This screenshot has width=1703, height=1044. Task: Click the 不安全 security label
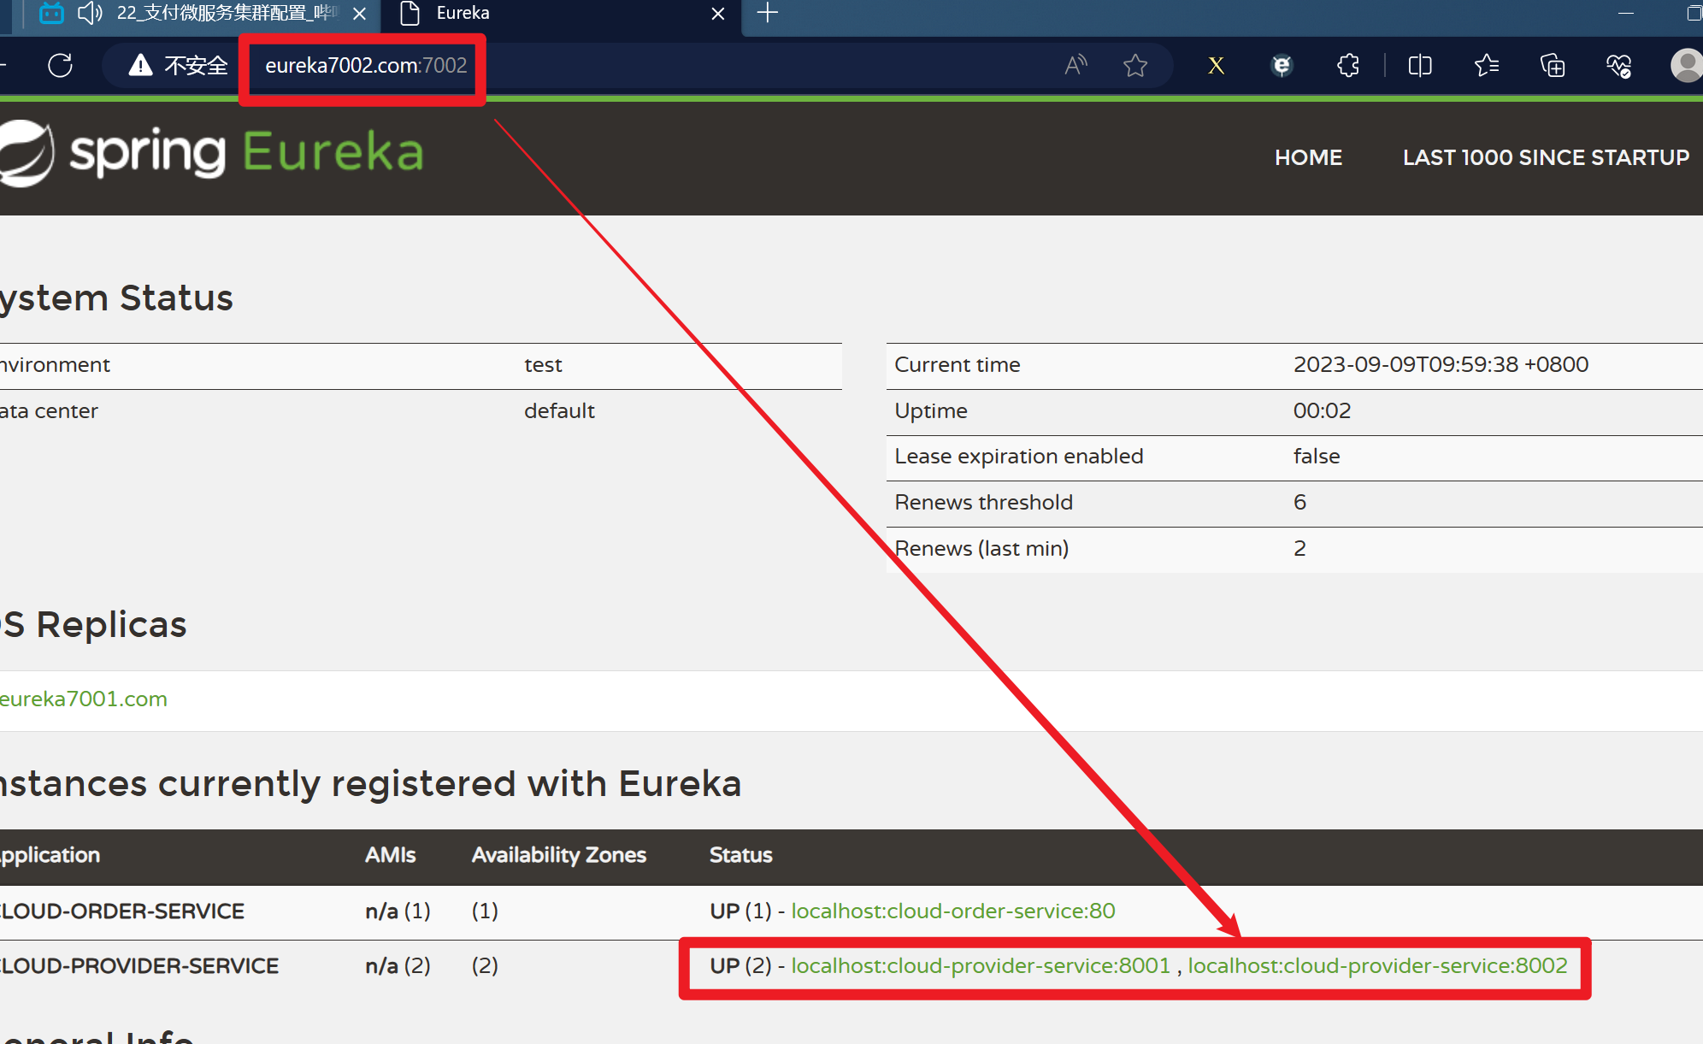pos(196,65)
